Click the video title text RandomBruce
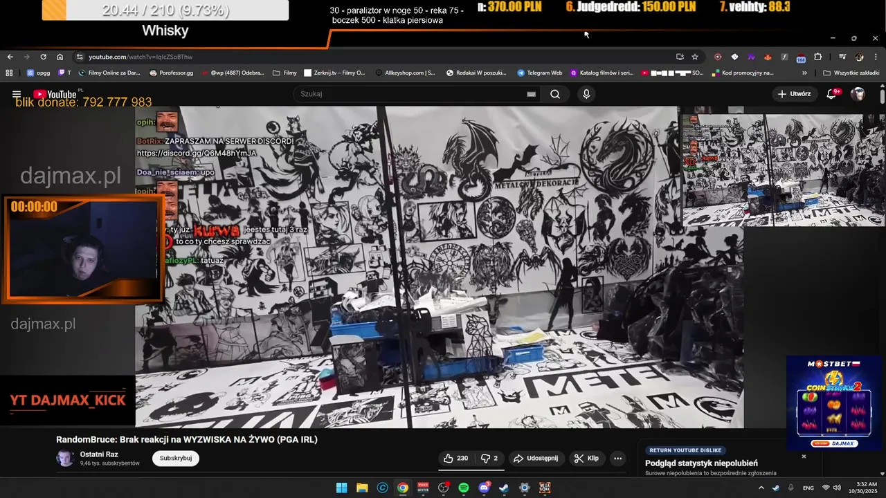The image size is (886, 498). [x=187, y=439]
